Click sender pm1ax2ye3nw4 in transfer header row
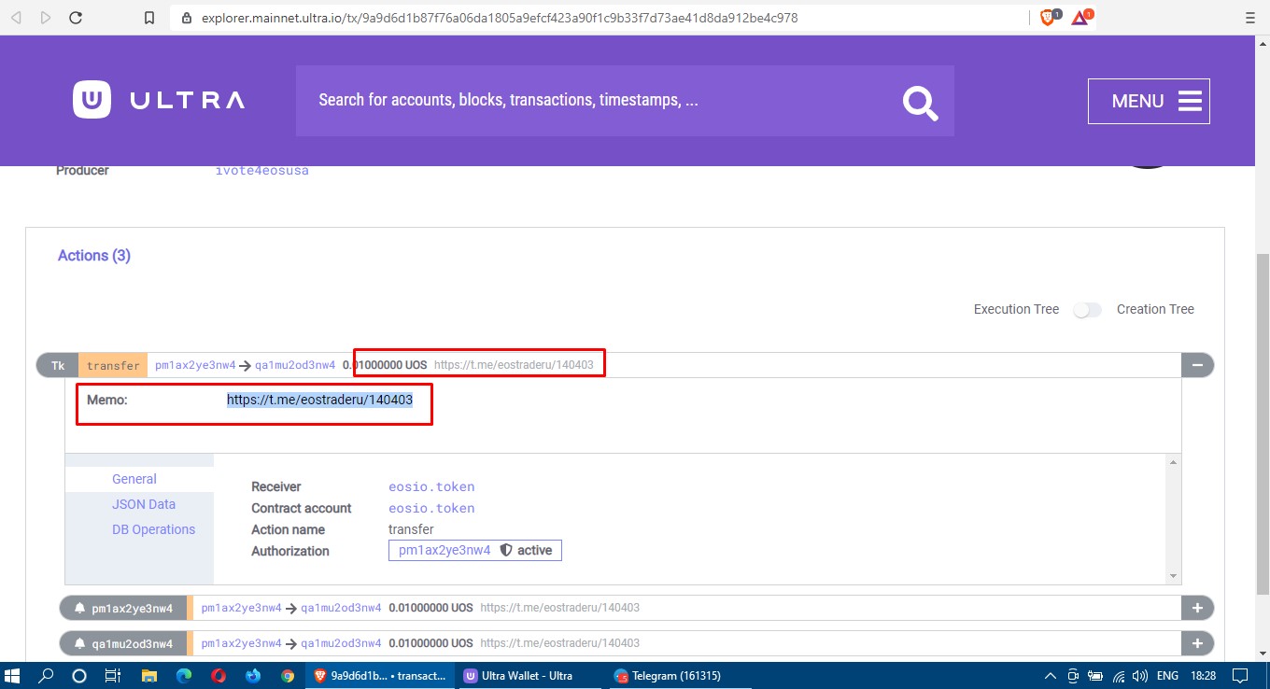 click(x=195, y=365)
